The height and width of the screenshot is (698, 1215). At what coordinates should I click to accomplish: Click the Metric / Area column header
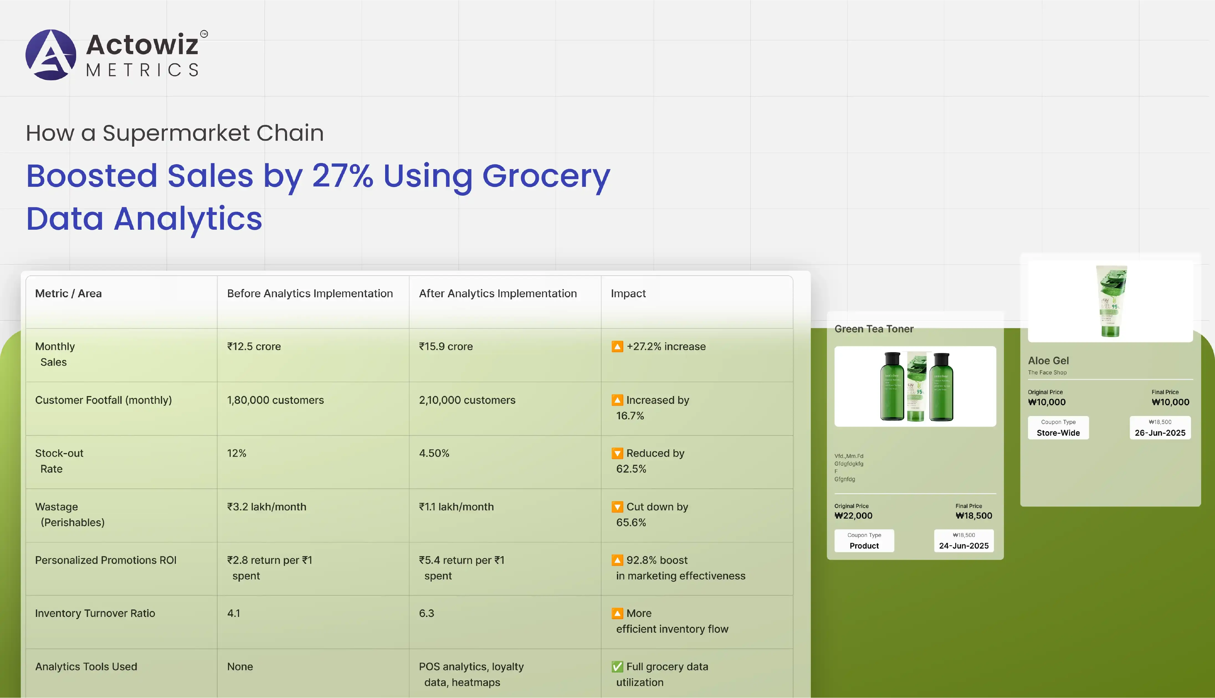click(x=68, y=293)
